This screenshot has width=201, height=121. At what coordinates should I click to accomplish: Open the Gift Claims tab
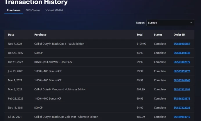[33, 10]
